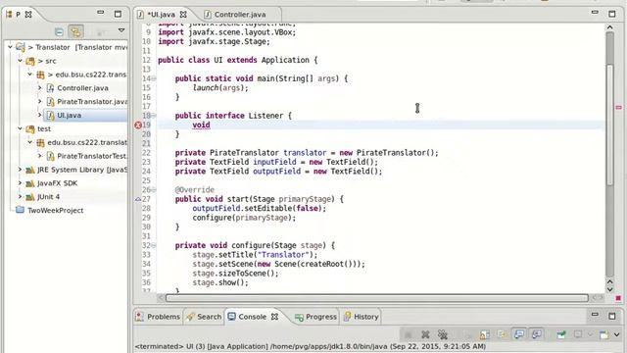Click Remove All Terminated Launches double-X icon
Screen dimensions: 627x353
tap(442, 334)
